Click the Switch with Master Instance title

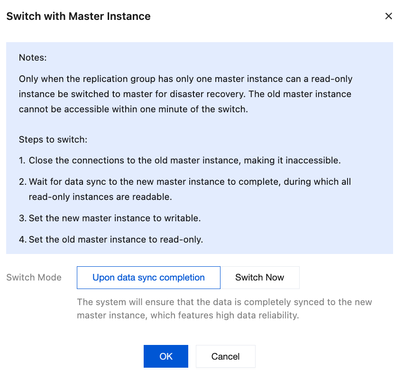[78, 16]
